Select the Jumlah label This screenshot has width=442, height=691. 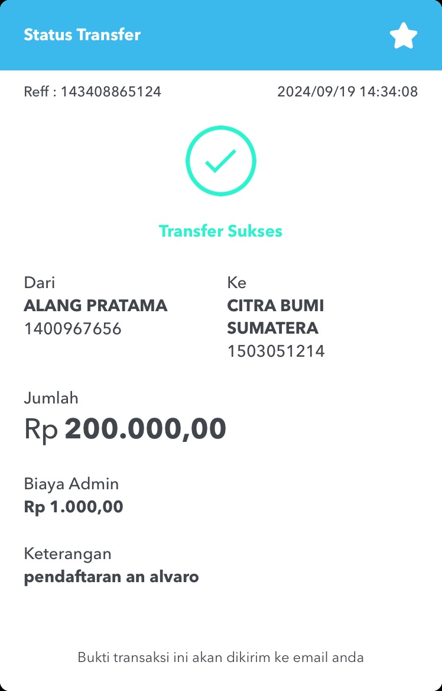pos(51,398)
